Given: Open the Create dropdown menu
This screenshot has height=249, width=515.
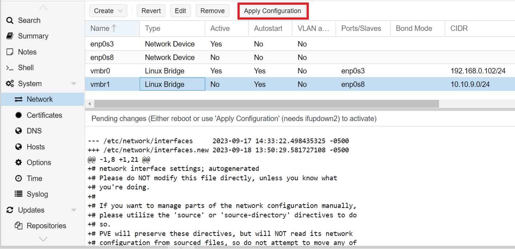Looking at the screenshot, I should coord(108,11).
